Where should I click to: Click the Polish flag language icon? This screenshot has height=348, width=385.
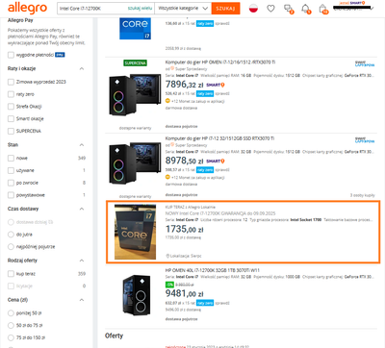(x=253, y=9)
